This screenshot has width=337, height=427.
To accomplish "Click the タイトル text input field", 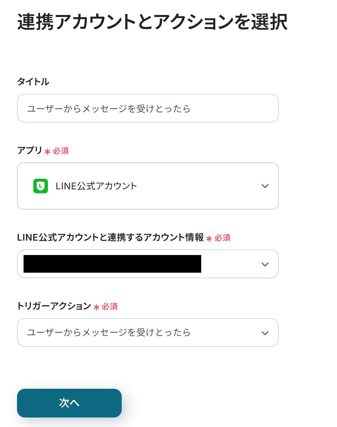I will [x=148, y=108].
